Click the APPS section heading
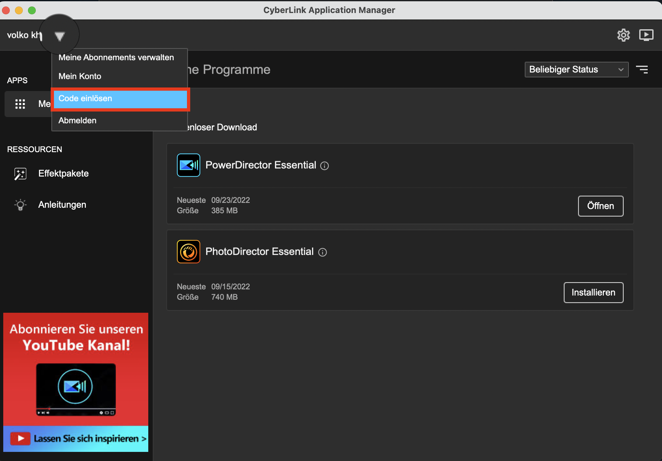 pyautogui.click(x=17, y=81)
